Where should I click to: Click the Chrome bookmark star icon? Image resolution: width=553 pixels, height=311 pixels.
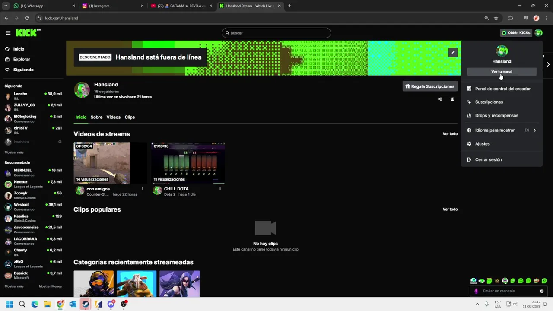496,18
